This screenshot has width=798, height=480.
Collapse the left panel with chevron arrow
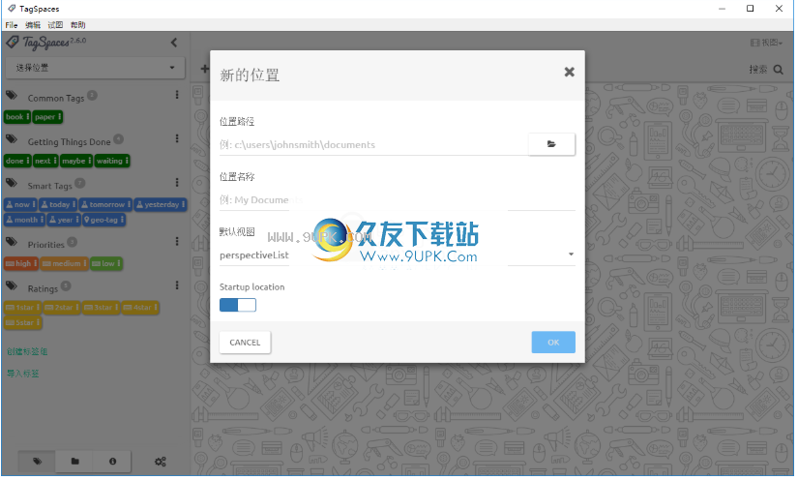(x=174, y=43)
